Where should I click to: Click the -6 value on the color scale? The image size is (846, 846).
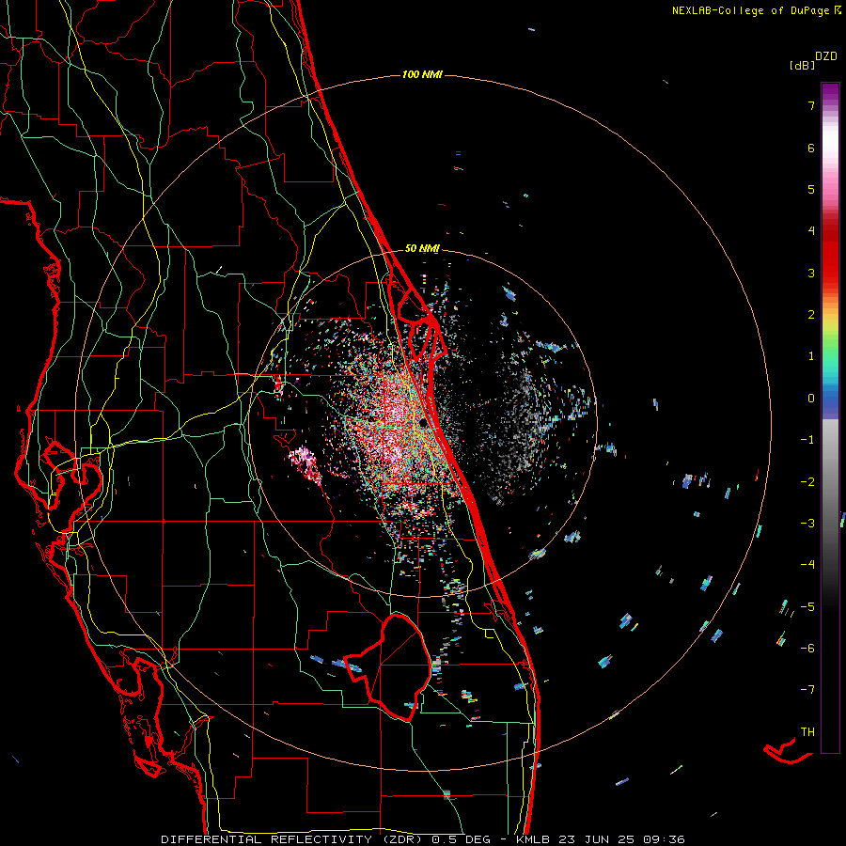[x=807, y=648]
